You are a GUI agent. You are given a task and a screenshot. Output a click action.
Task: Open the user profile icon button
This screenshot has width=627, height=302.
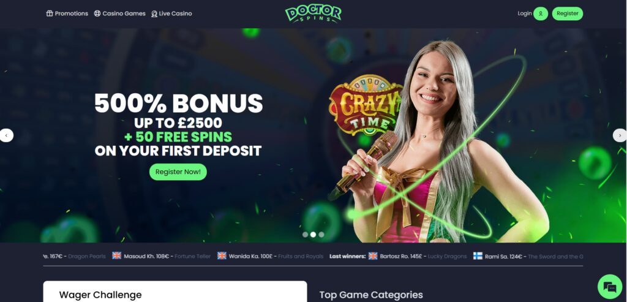coord(541,13)
